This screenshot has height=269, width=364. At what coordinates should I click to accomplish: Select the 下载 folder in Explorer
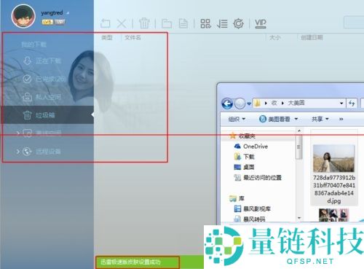(x=244, y=157)
